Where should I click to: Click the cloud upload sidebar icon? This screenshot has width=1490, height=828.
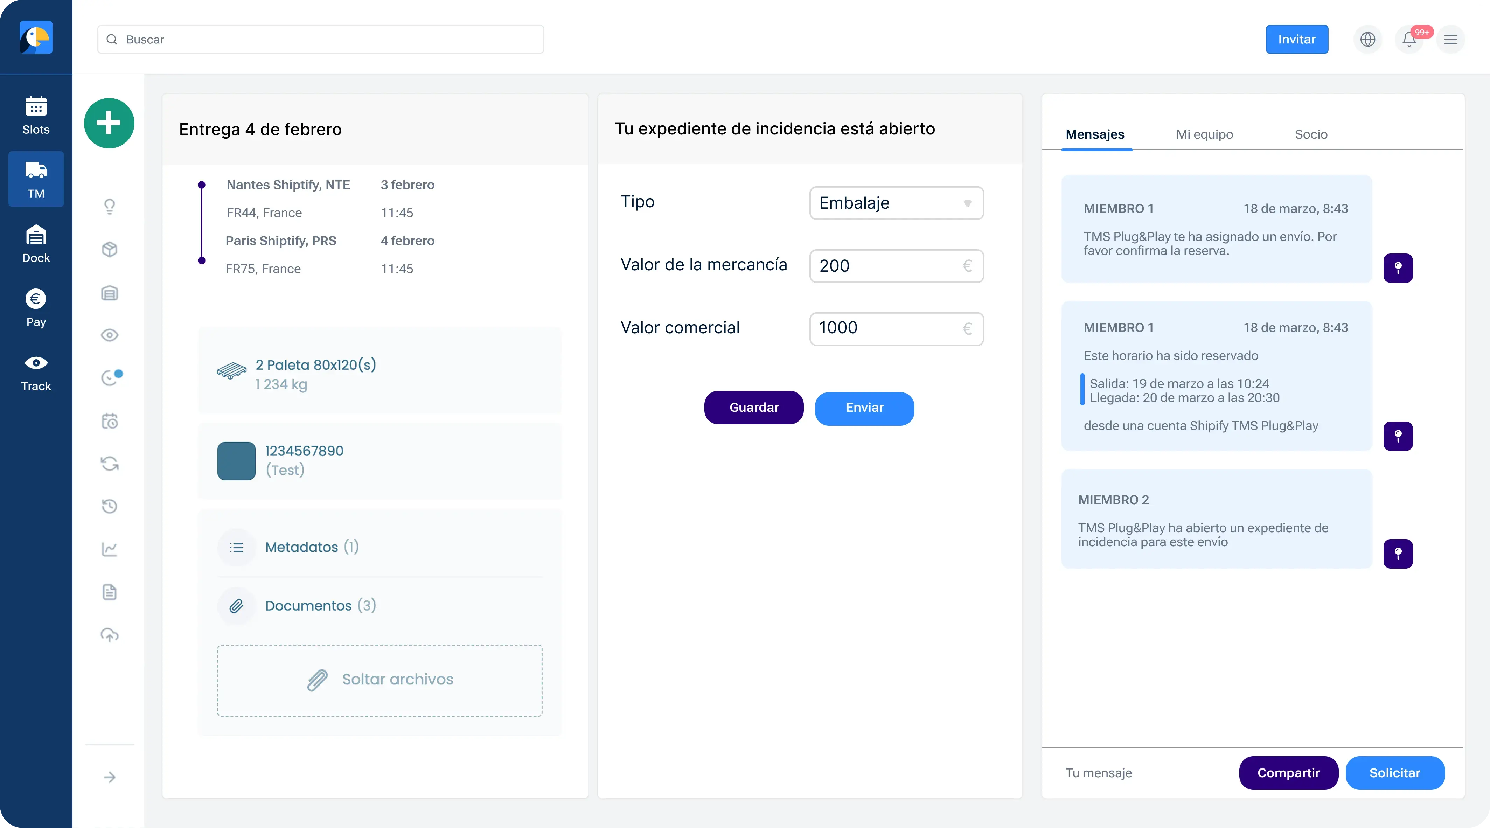(x=109, y=635)
